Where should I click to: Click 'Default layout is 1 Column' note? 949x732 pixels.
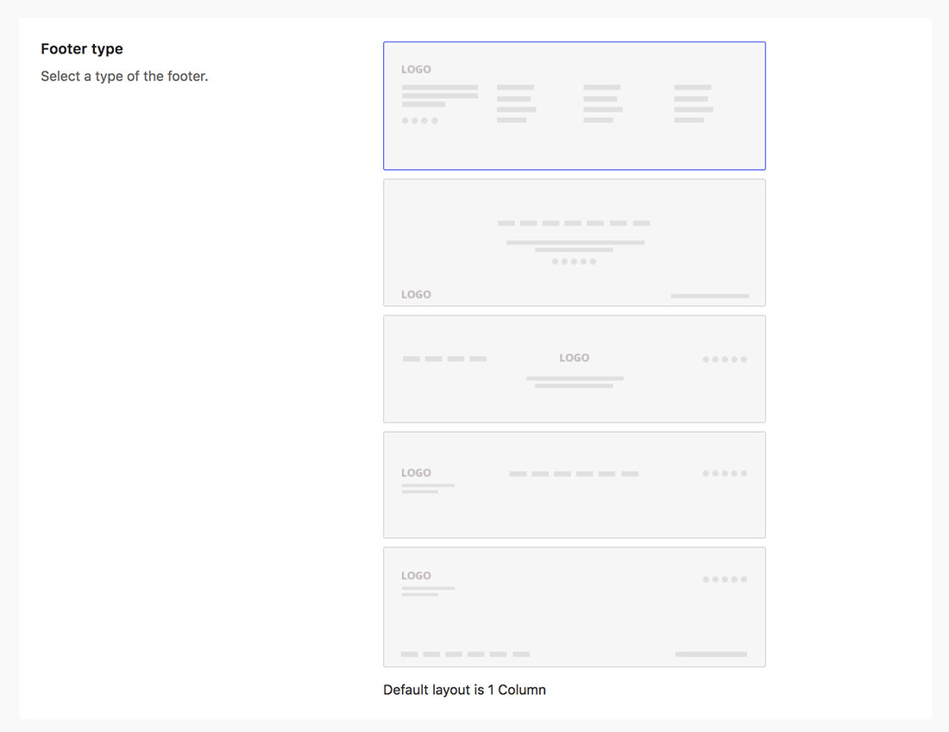(x=464, y=690)
